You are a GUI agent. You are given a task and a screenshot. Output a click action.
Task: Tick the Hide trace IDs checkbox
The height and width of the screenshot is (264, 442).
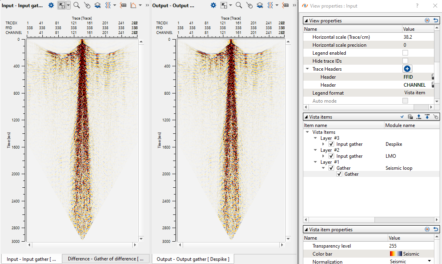pyautogui.click(x=405, y=61)
